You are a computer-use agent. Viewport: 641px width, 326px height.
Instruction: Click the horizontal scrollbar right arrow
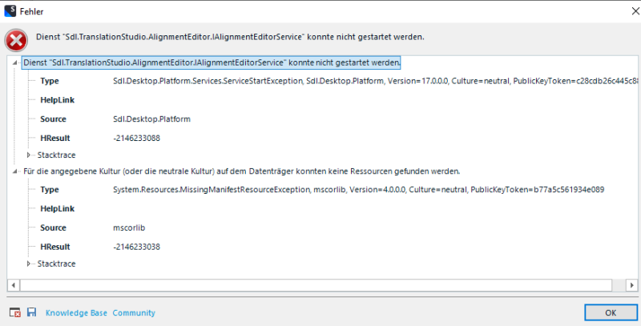point(631,285)
